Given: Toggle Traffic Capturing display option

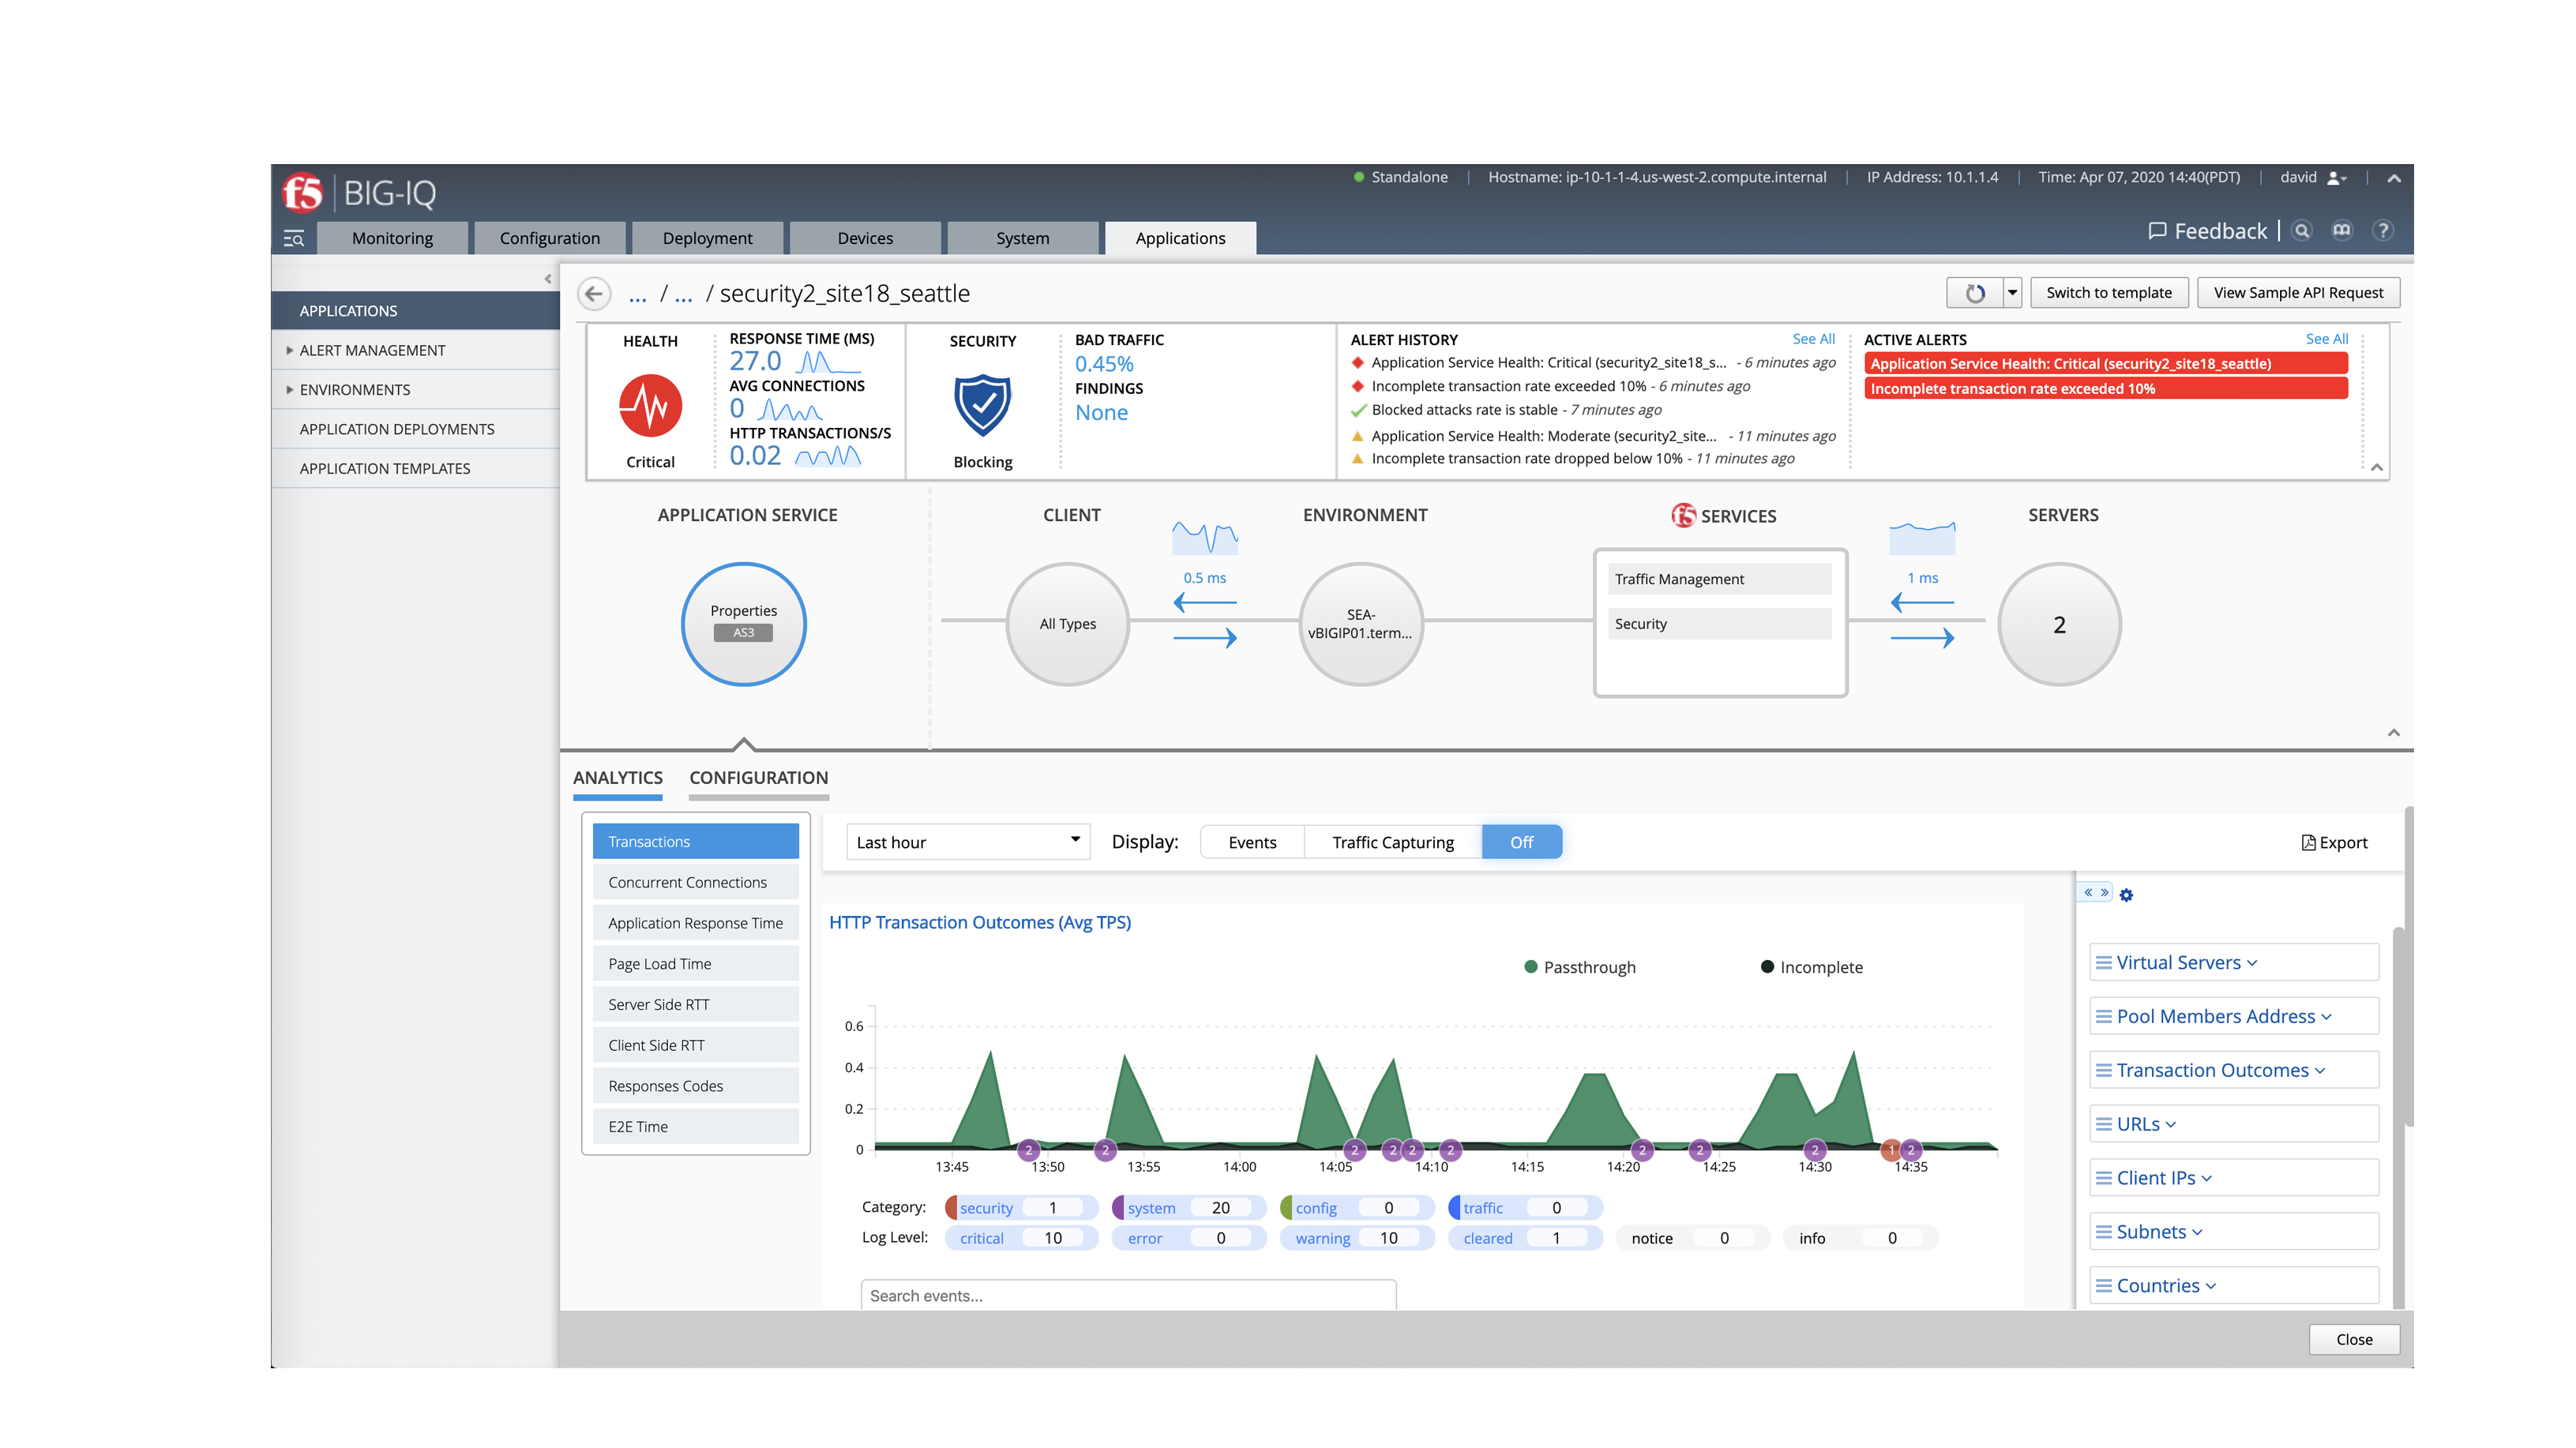Looking at the screenshot, I should click(1392, 842).
